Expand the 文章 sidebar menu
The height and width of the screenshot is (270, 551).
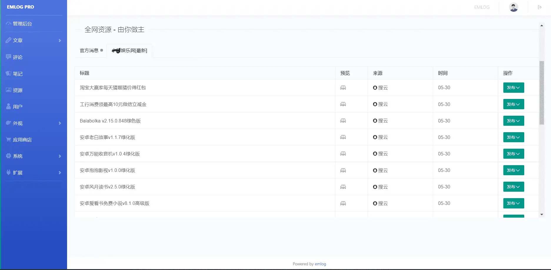(x=34, y=40)
